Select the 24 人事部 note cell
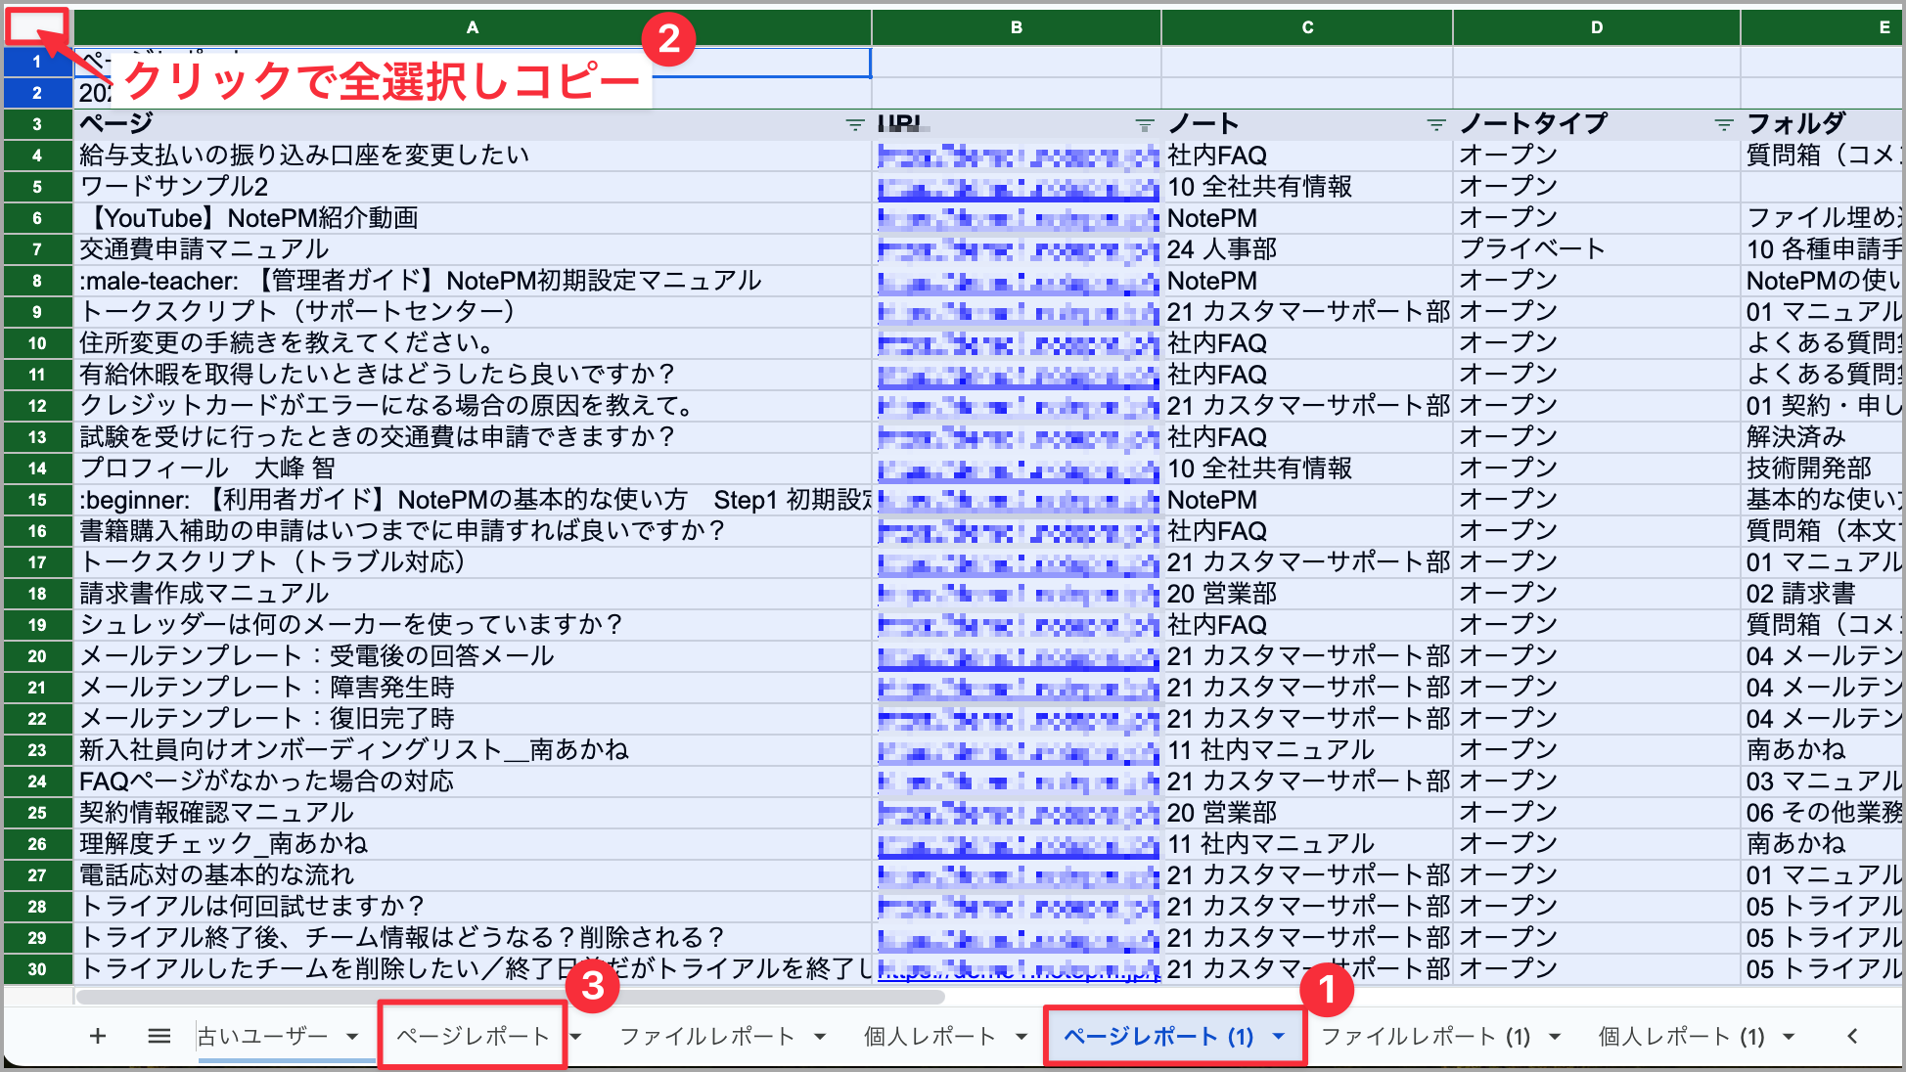 pyautogui.click(x=1307, y=249)
